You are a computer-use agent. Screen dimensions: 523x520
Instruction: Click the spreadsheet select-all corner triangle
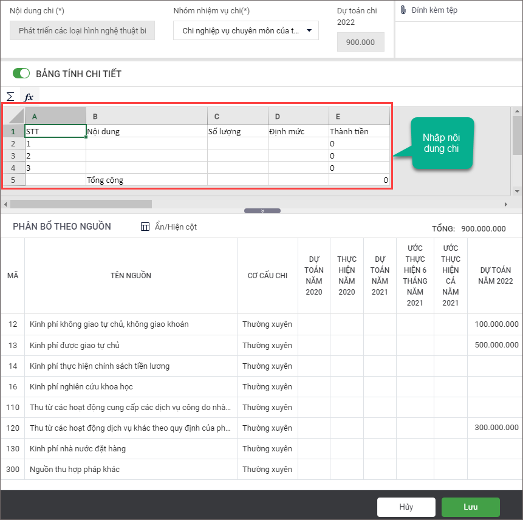point(15,116)
